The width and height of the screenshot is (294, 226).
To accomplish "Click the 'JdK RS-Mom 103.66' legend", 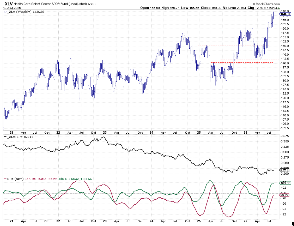I will coord(75,179).
